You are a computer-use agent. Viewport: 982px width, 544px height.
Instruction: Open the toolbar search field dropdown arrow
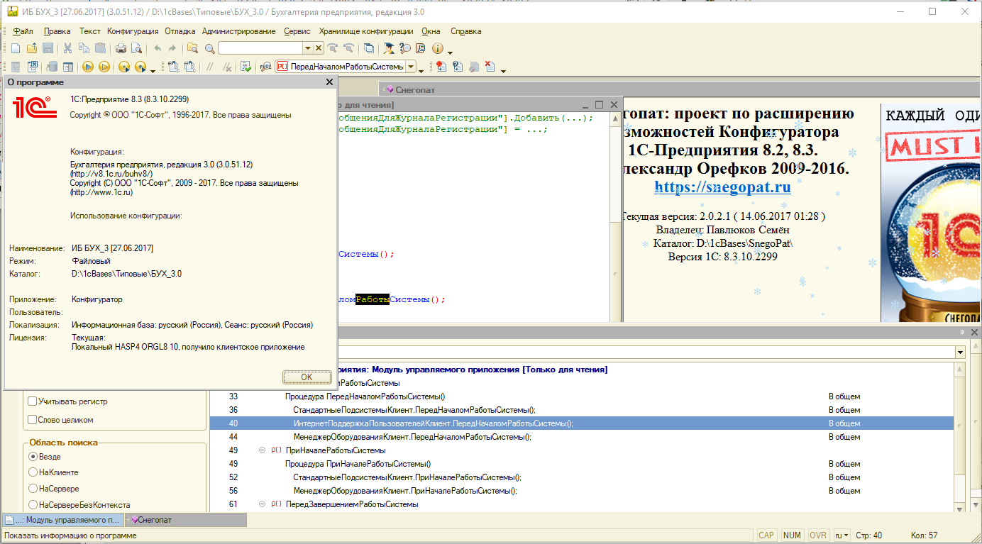tap(308, 48)
